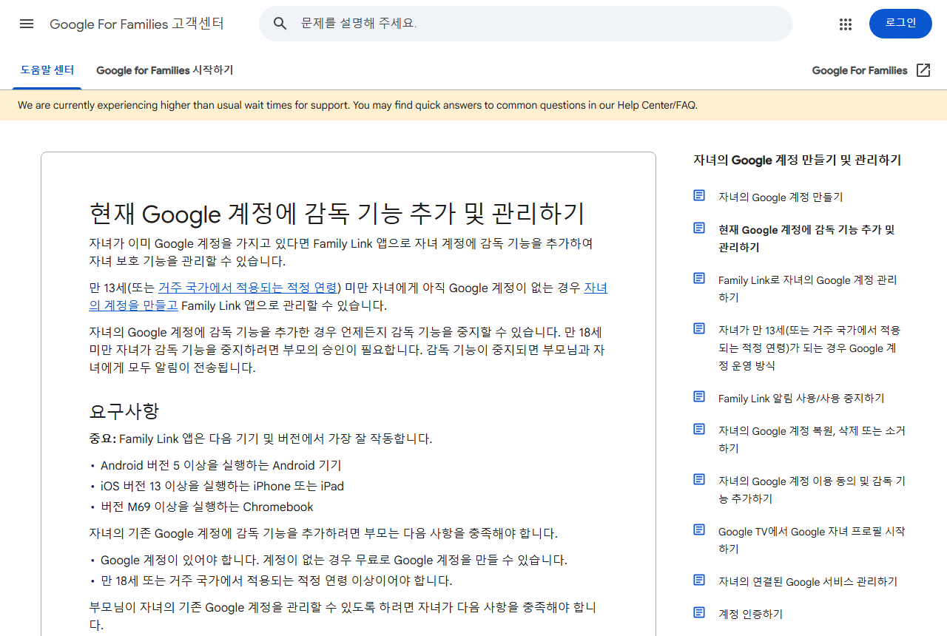Image resolution: width=947 pixels, height=636 pixels.
Task: Open sidebar link 자녀의 Google 계정 복원, 삭제 또는 소거하기
Action: (812, 439)
